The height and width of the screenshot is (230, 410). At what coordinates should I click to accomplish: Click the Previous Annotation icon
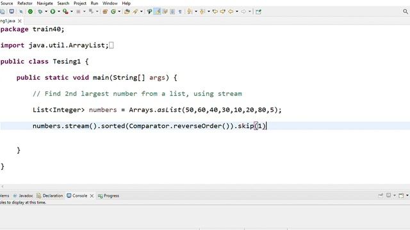point(202,11)
